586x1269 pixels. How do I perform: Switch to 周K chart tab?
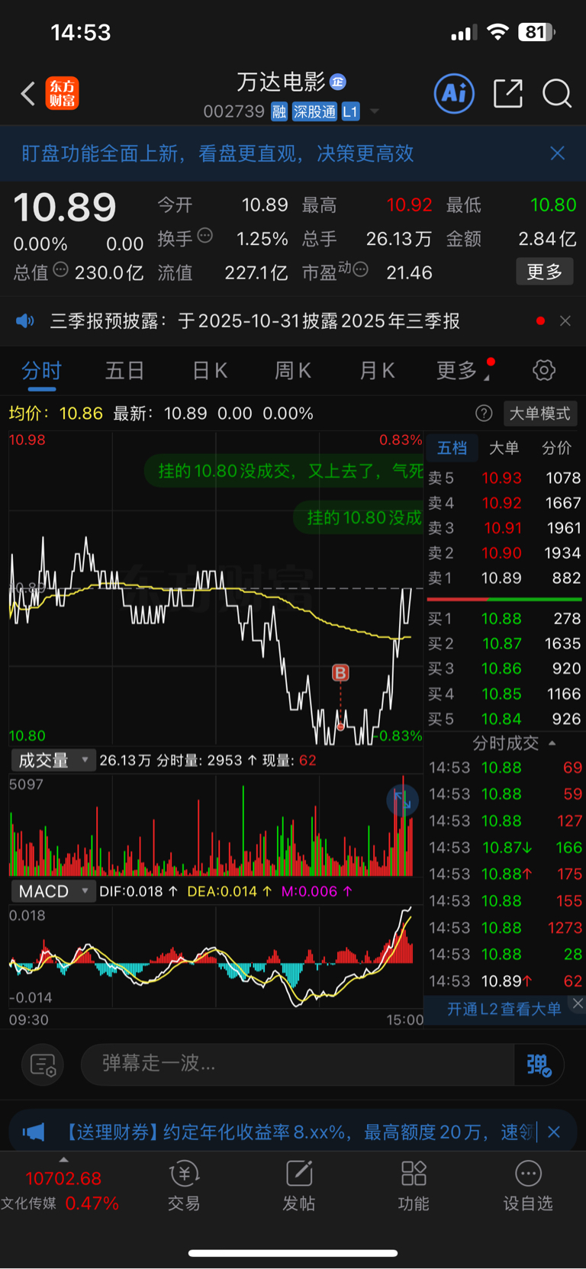(293, 371)
